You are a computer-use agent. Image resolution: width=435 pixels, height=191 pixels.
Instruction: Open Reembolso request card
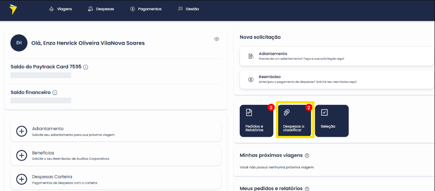click(x=337, y=79)
